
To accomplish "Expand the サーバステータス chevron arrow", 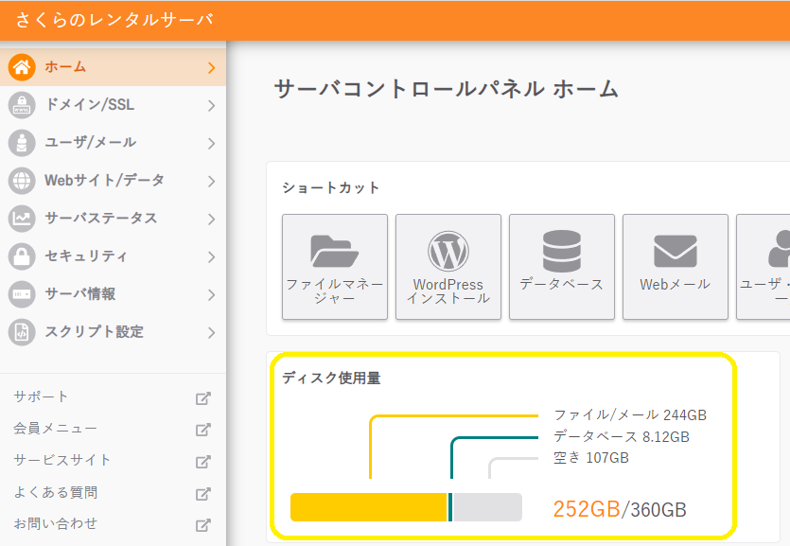I will 212,220.
